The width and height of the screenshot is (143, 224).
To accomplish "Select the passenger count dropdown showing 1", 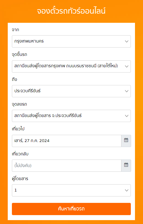I will (71, 190).
